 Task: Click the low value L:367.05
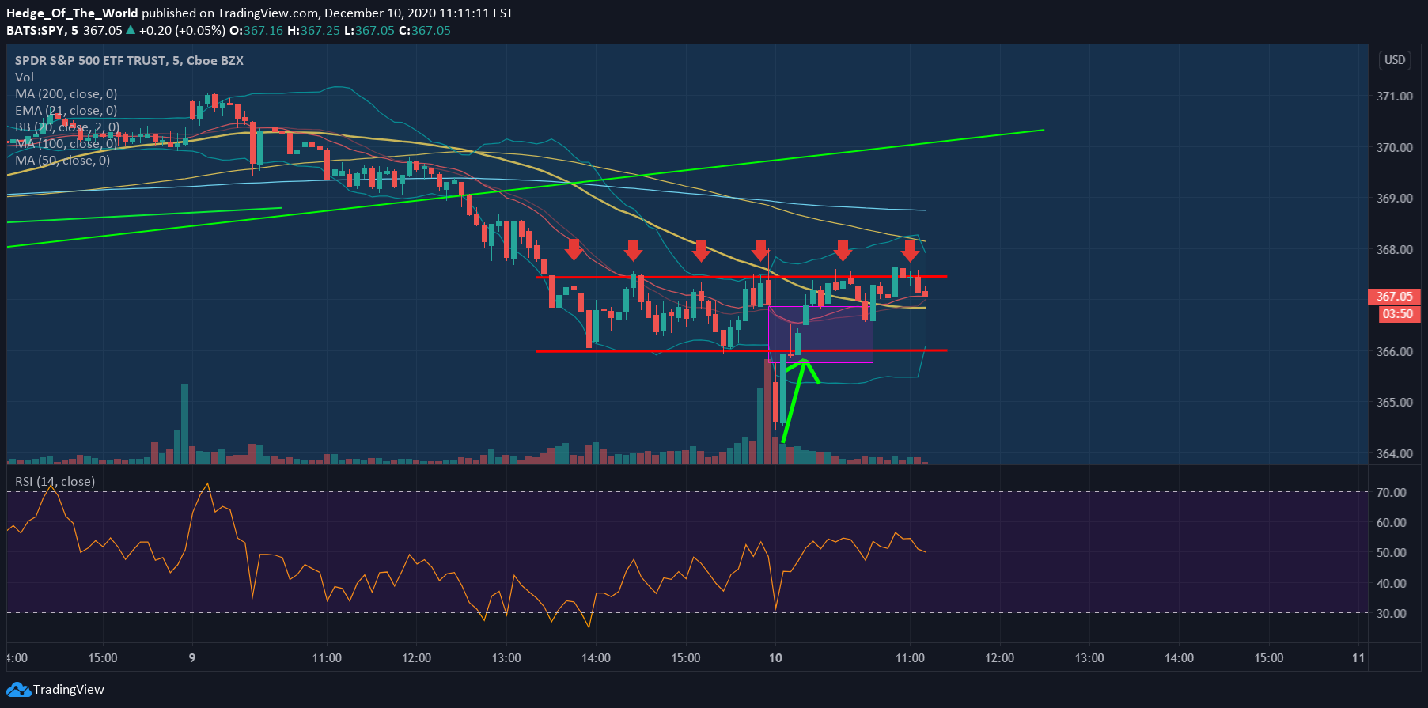pos(369,30)
